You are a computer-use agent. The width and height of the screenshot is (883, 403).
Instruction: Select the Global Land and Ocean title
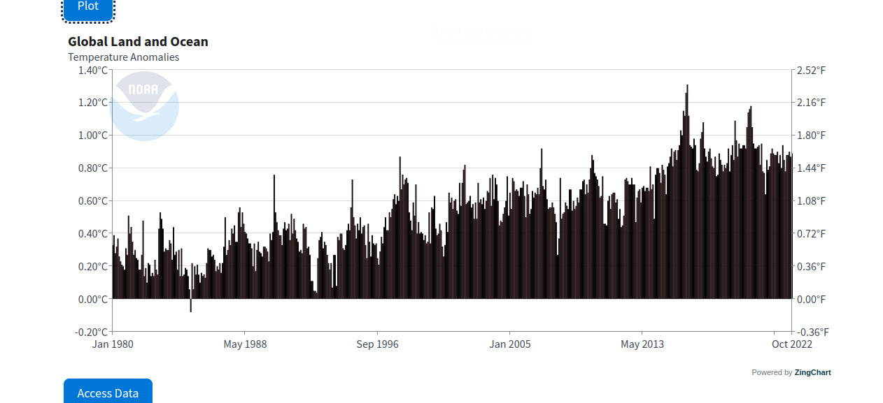tap(138, 42)
